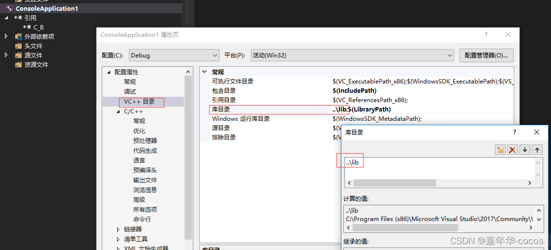Click the 配置管理器(O)... button
The width and height of the screenshot is (551, 250).
tap(487, 56)
